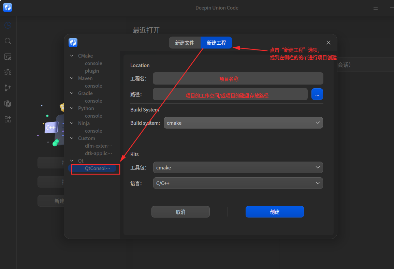Viewport: 394px width, 269px height.
Task: Click the Deepin Union Code logo in title bar
Action: pyautogui.click(x=8, y=8)
